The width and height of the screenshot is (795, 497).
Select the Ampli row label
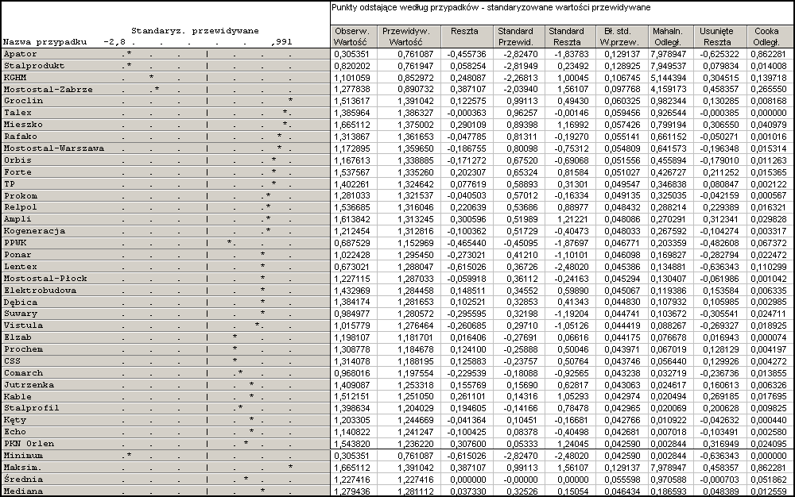click(17, 219)
